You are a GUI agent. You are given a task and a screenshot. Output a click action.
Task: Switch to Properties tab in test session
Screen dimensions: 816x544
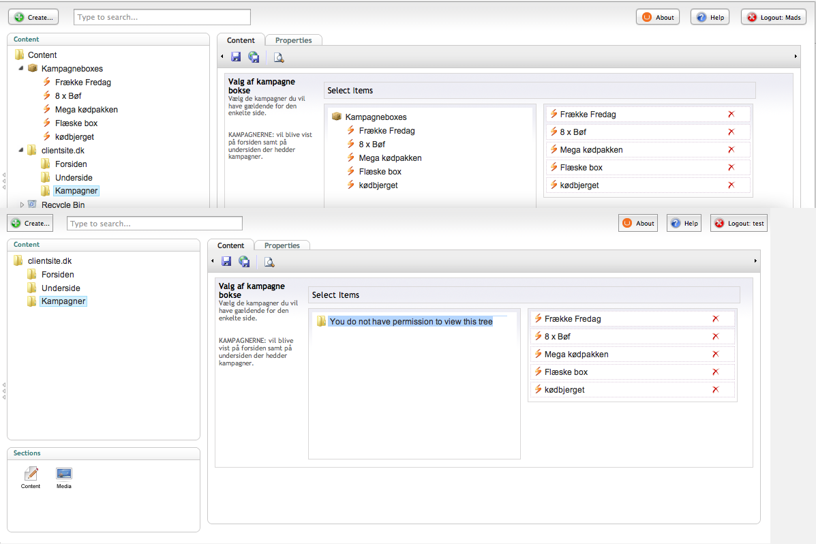[x=282, y=245]
